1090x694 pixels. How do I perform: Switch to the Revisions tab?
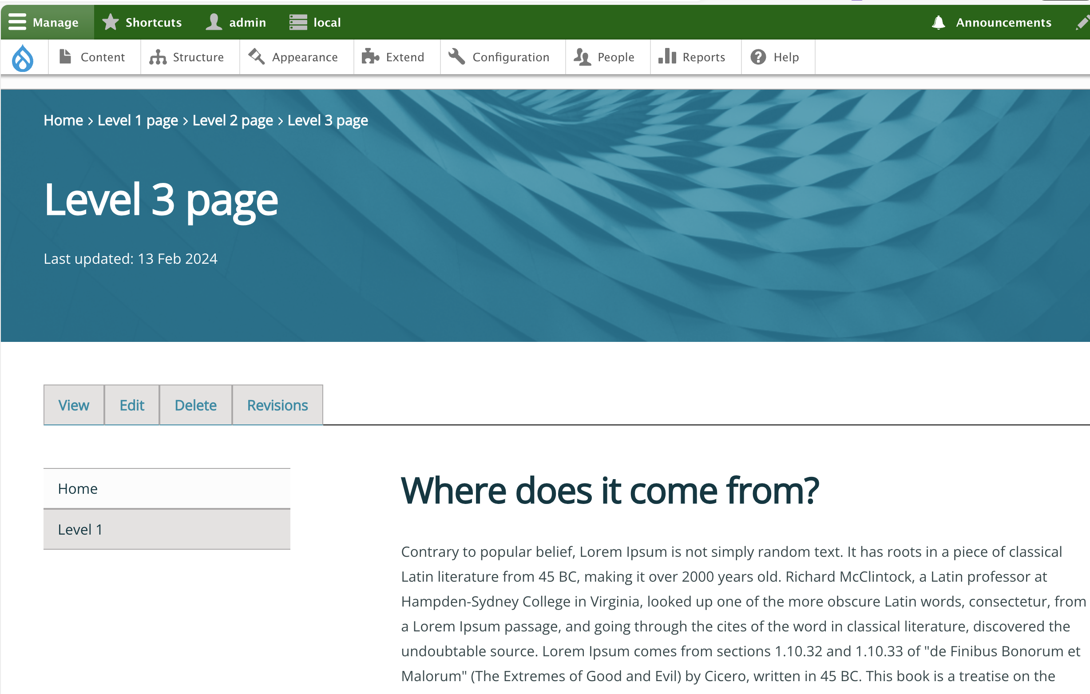277,405
